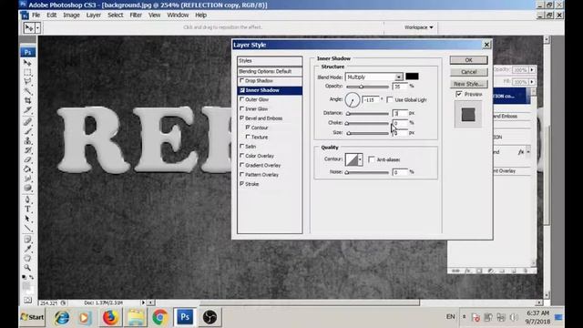Select the Zoom tool
Image resolution: width=583 pixels, height=328 pixels.
[x=27, y=267]
